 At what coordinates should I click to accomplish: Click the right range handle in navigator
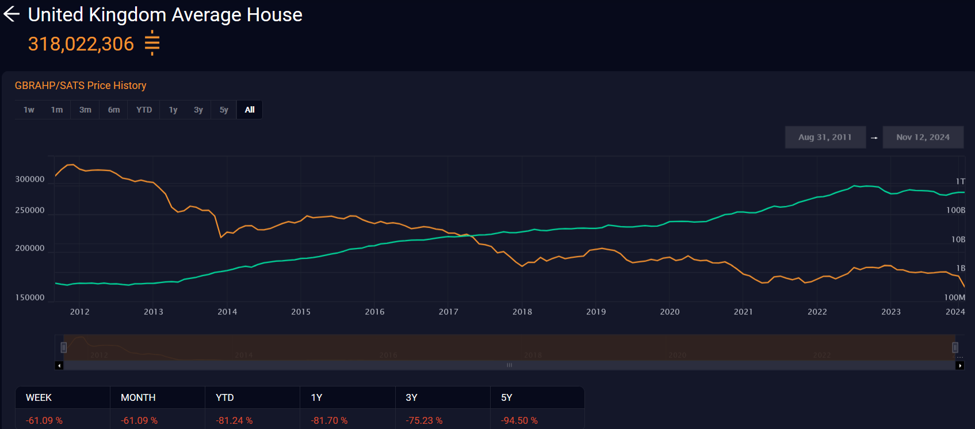click(955, 347)
